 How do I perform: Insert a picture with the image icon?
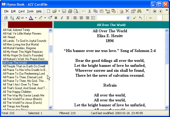click(108, 11)
